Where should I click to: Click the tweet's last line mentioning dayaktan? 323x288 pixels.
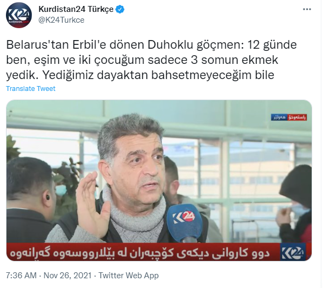click(x=140, y=75)
